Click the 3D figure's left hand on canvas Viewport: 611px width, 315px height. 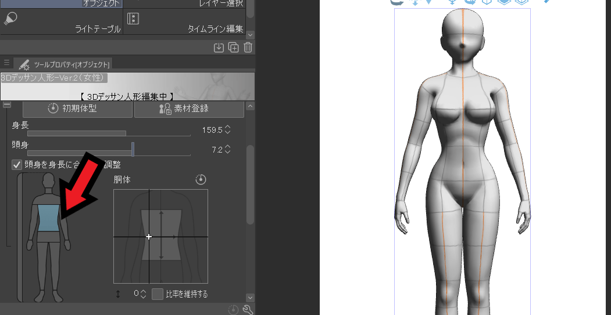[524, 216]
